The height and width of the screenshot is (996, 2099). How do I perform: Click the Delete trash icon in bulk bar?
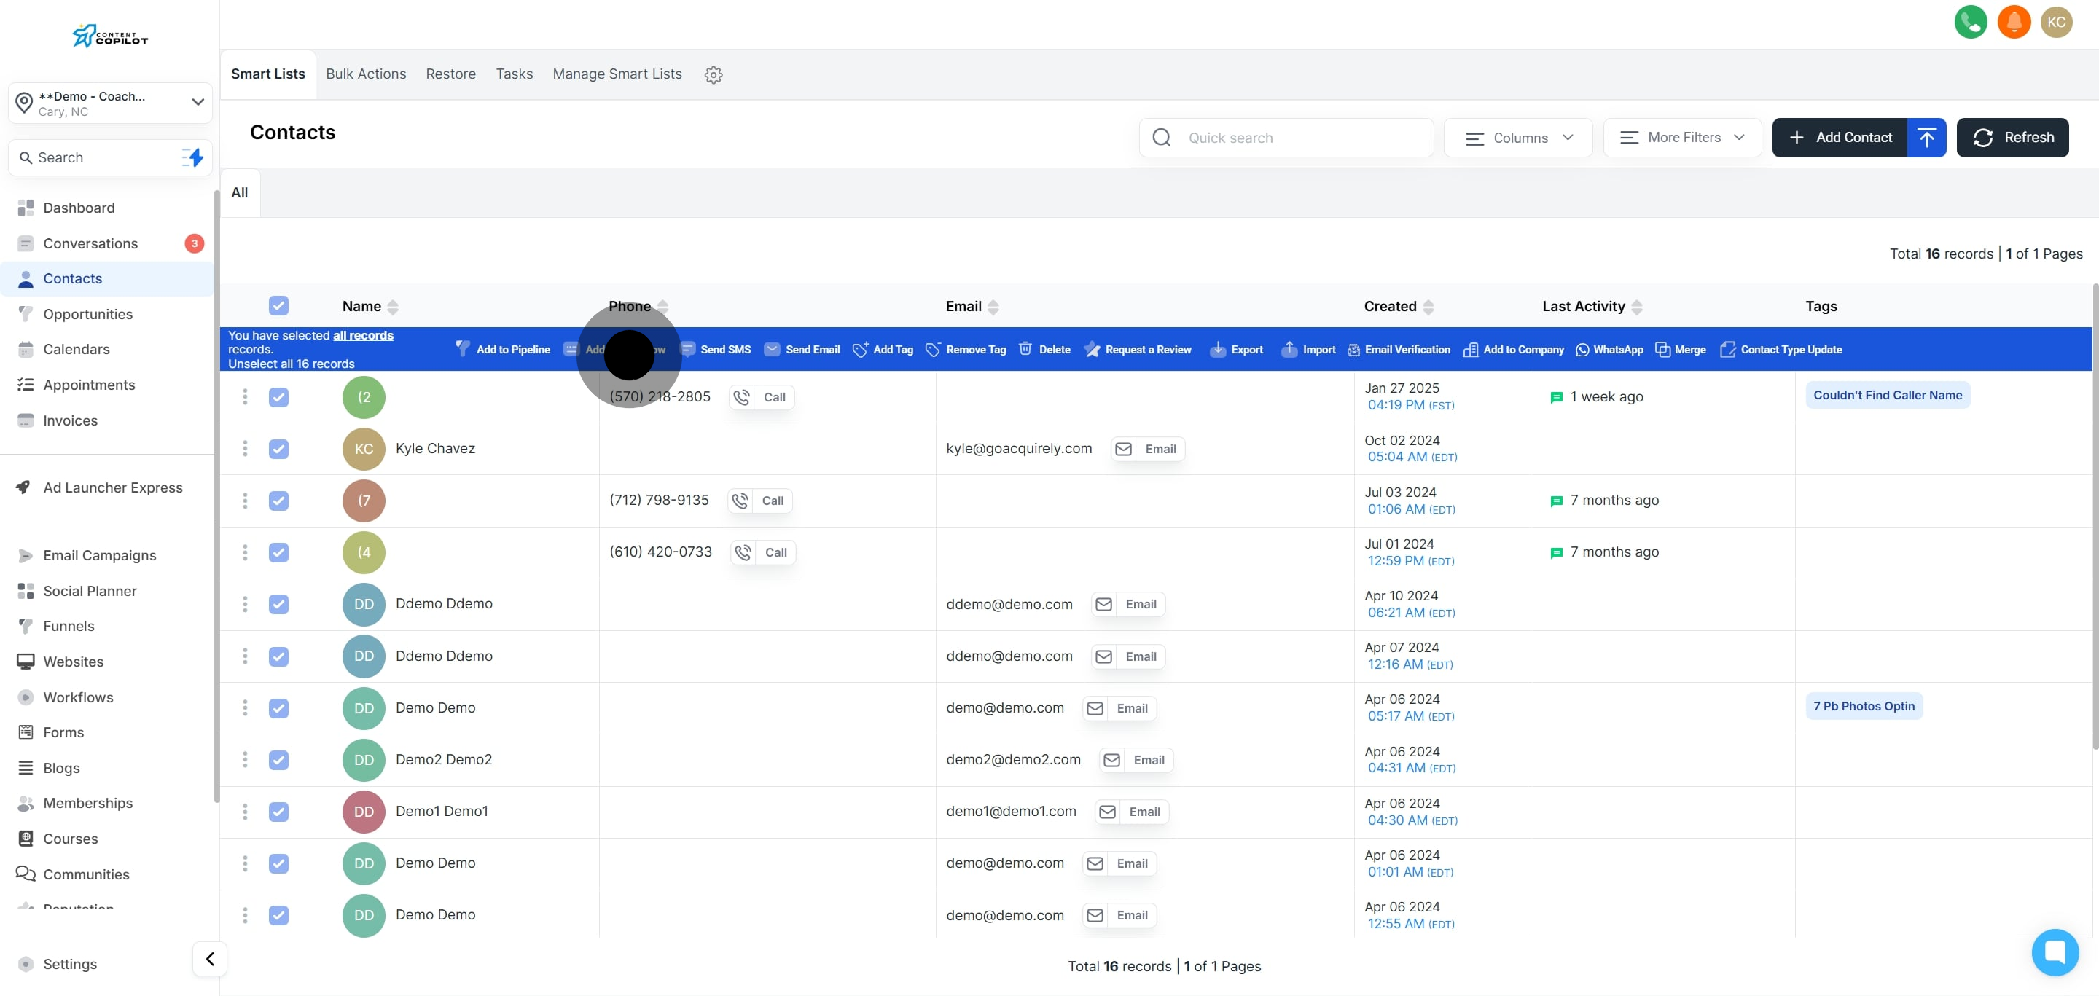pyautogui.click(x=1025, y=350)
